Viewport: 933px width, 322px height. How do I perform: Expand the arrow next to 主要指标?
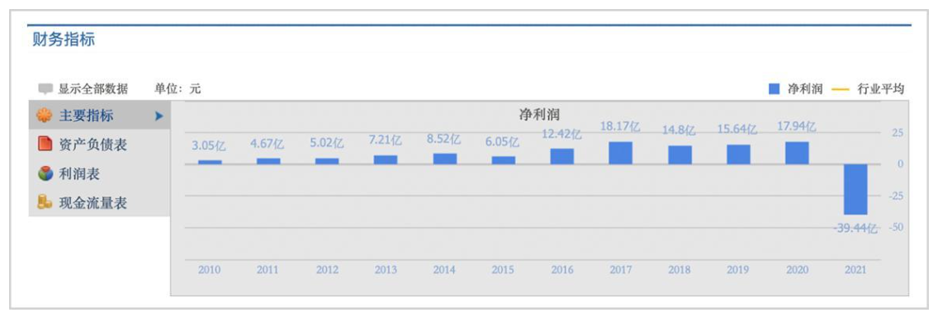[x=159, y=116]
